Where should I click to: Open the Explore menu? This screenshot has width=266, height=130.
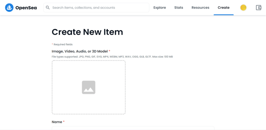(160, 8)
